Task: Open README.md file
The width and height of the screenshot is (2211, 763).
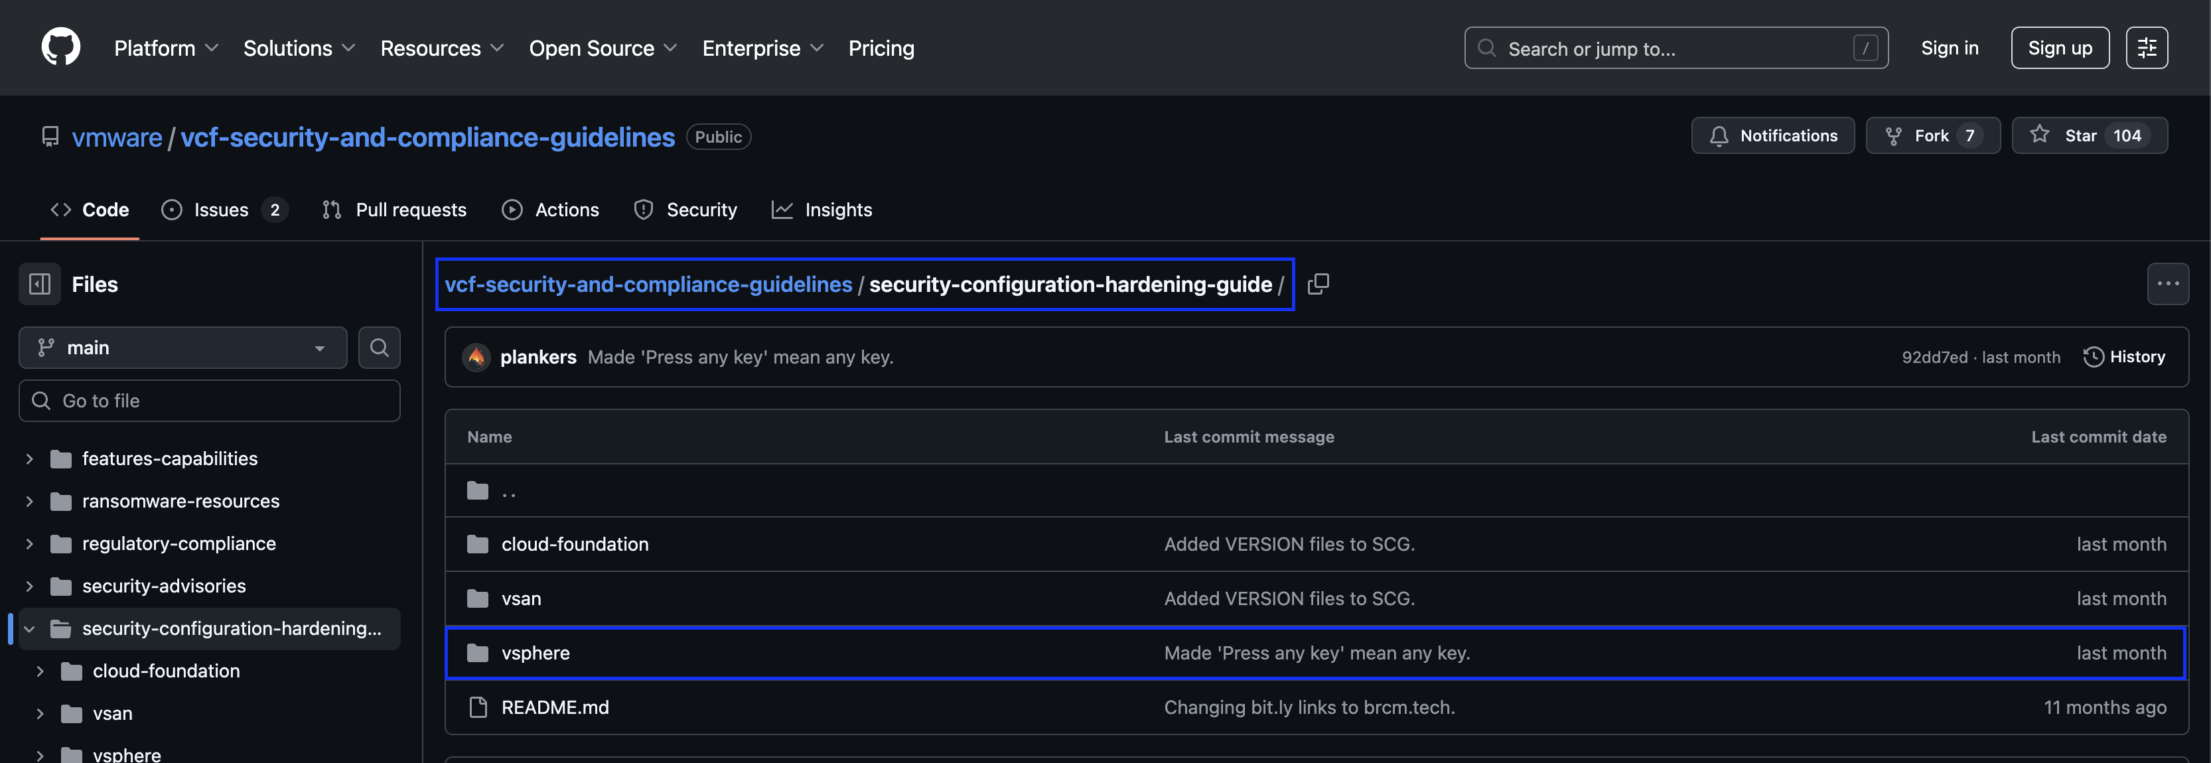Action: click(x=555, y=707)
